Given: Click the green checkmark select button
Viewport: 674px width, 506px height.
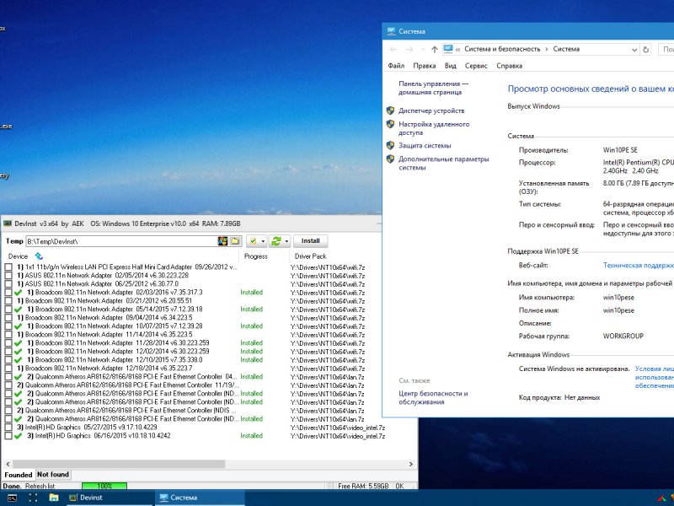Looking at the screenshot, I should pyautogui.click(x=253, y=241).
